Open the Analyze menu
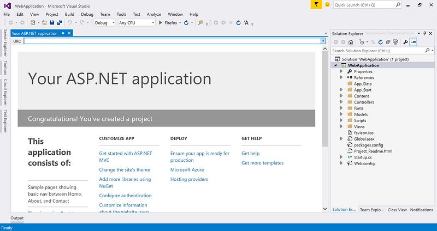The height and width of the screenshot is (231, 437). coord(154,14)
